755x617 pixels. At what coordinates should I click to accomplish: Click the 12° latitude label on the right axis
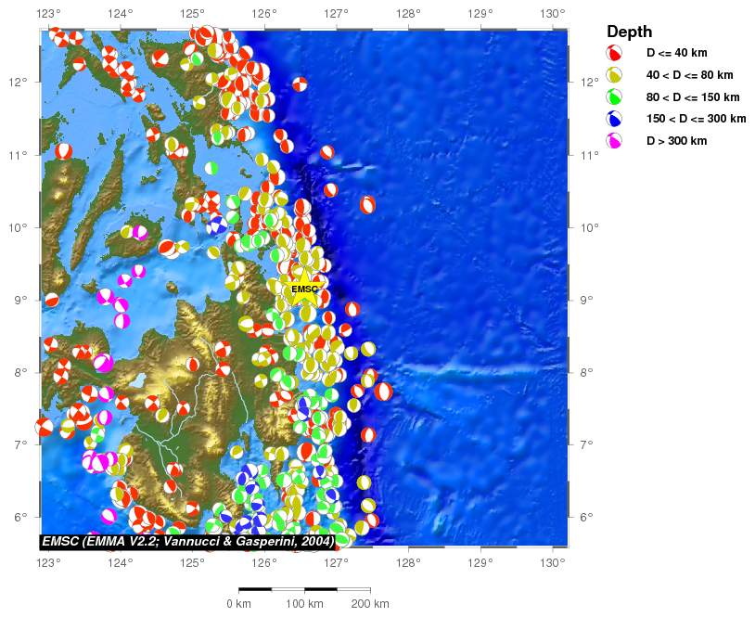tap(587, 82)
